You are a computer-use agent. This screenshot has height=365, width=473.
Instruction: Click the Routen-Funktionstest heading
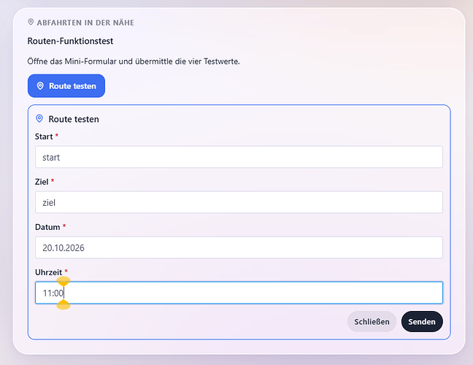point(70,41)
